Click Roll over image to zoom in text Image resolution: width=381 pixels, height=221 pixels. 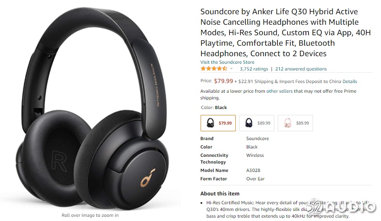click(90, 215)
